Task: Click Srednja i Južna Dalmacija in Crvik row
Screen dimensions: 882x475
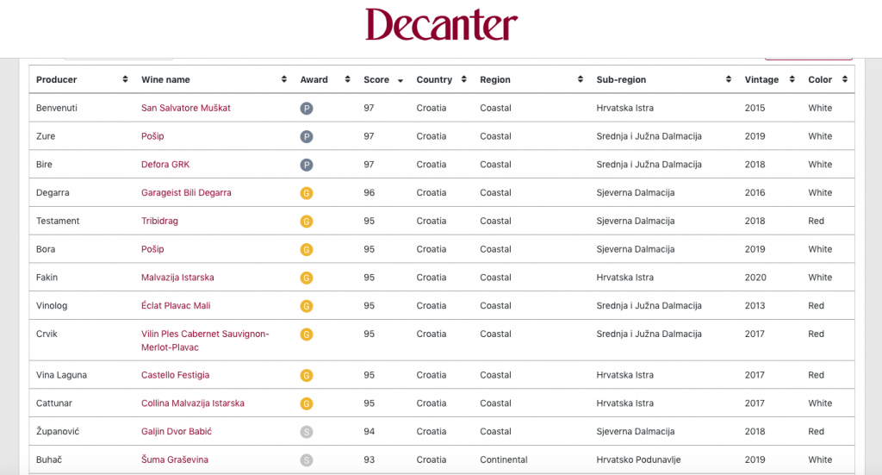Action: (x=649, y=334)
